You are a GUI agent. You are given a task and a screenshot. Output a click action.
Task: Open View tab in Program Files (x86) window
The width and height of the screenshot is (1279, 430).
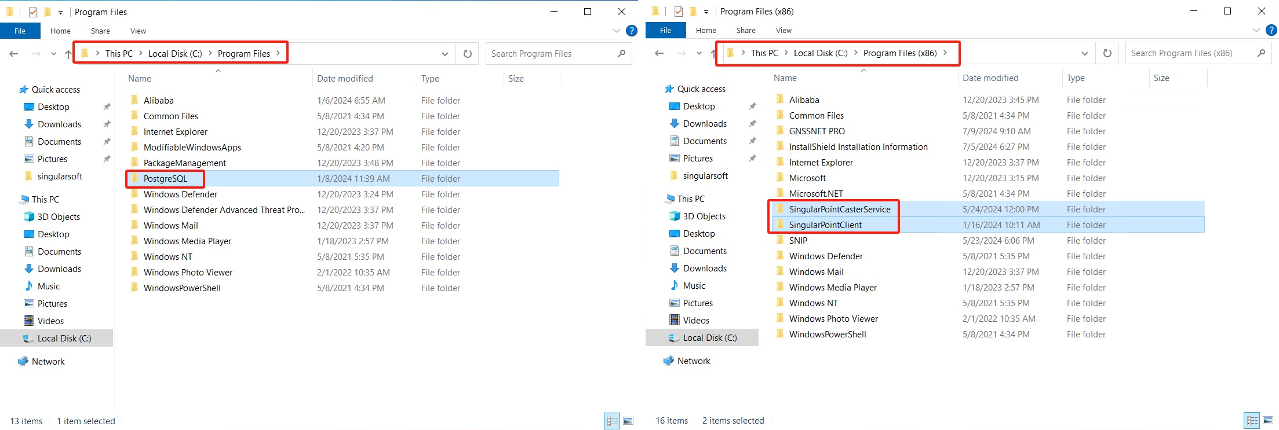coord(784,31)
